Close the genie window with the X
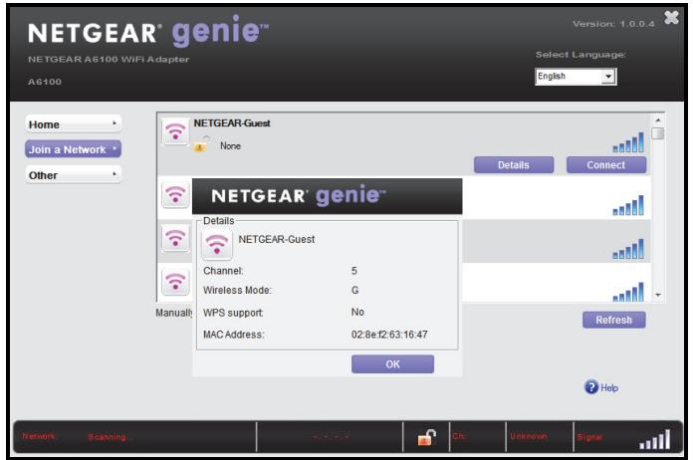Viewport: 693px width, 460px height. click(671, 18)
